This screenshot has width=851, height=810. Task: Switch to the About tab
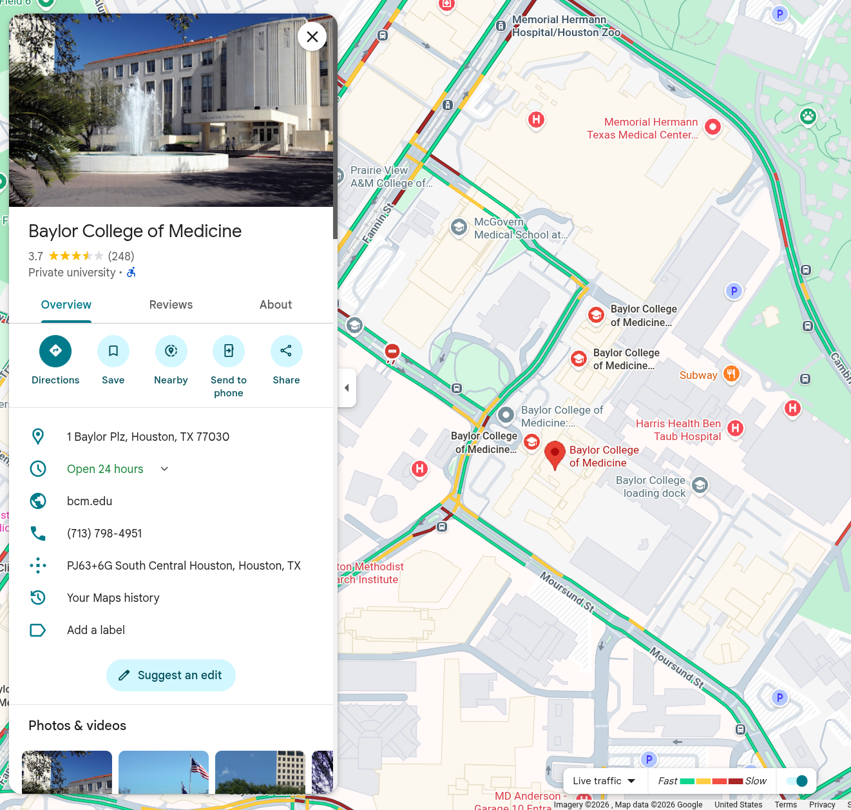coord(276,305)
